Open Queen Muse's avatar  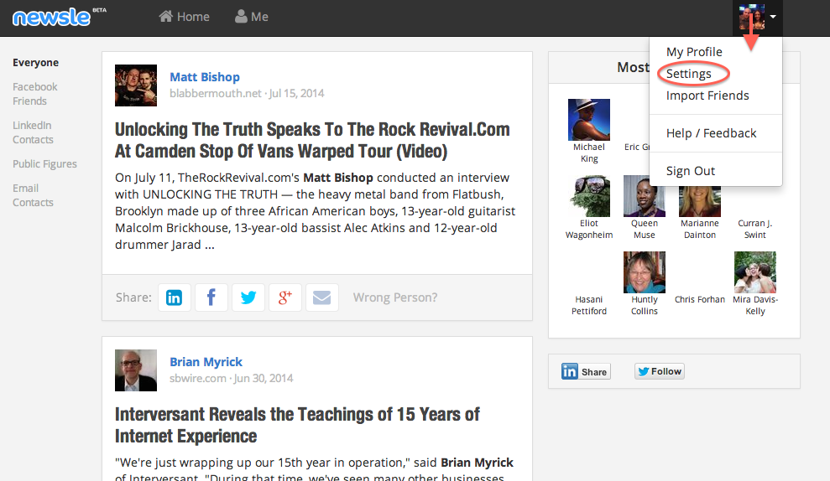click(x=645, y=196)
